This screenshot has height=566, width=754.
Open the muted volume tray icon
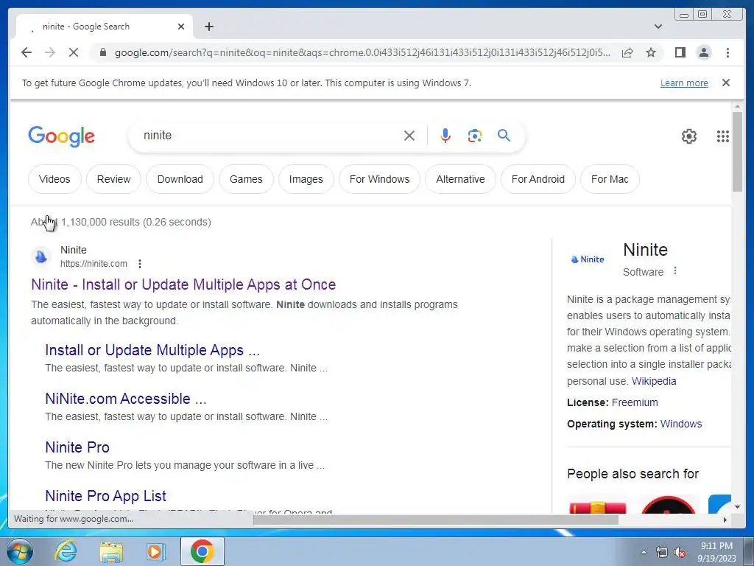tap(680, 553)
